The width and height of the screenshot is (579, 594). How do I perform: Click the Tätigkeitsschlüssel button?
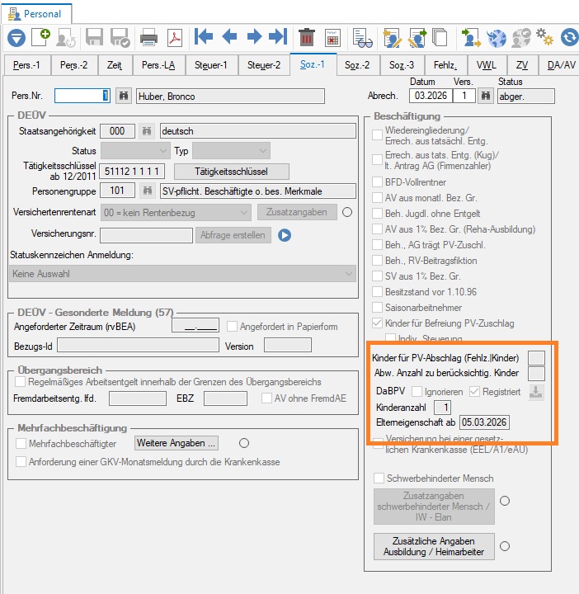tap(232, 172)
